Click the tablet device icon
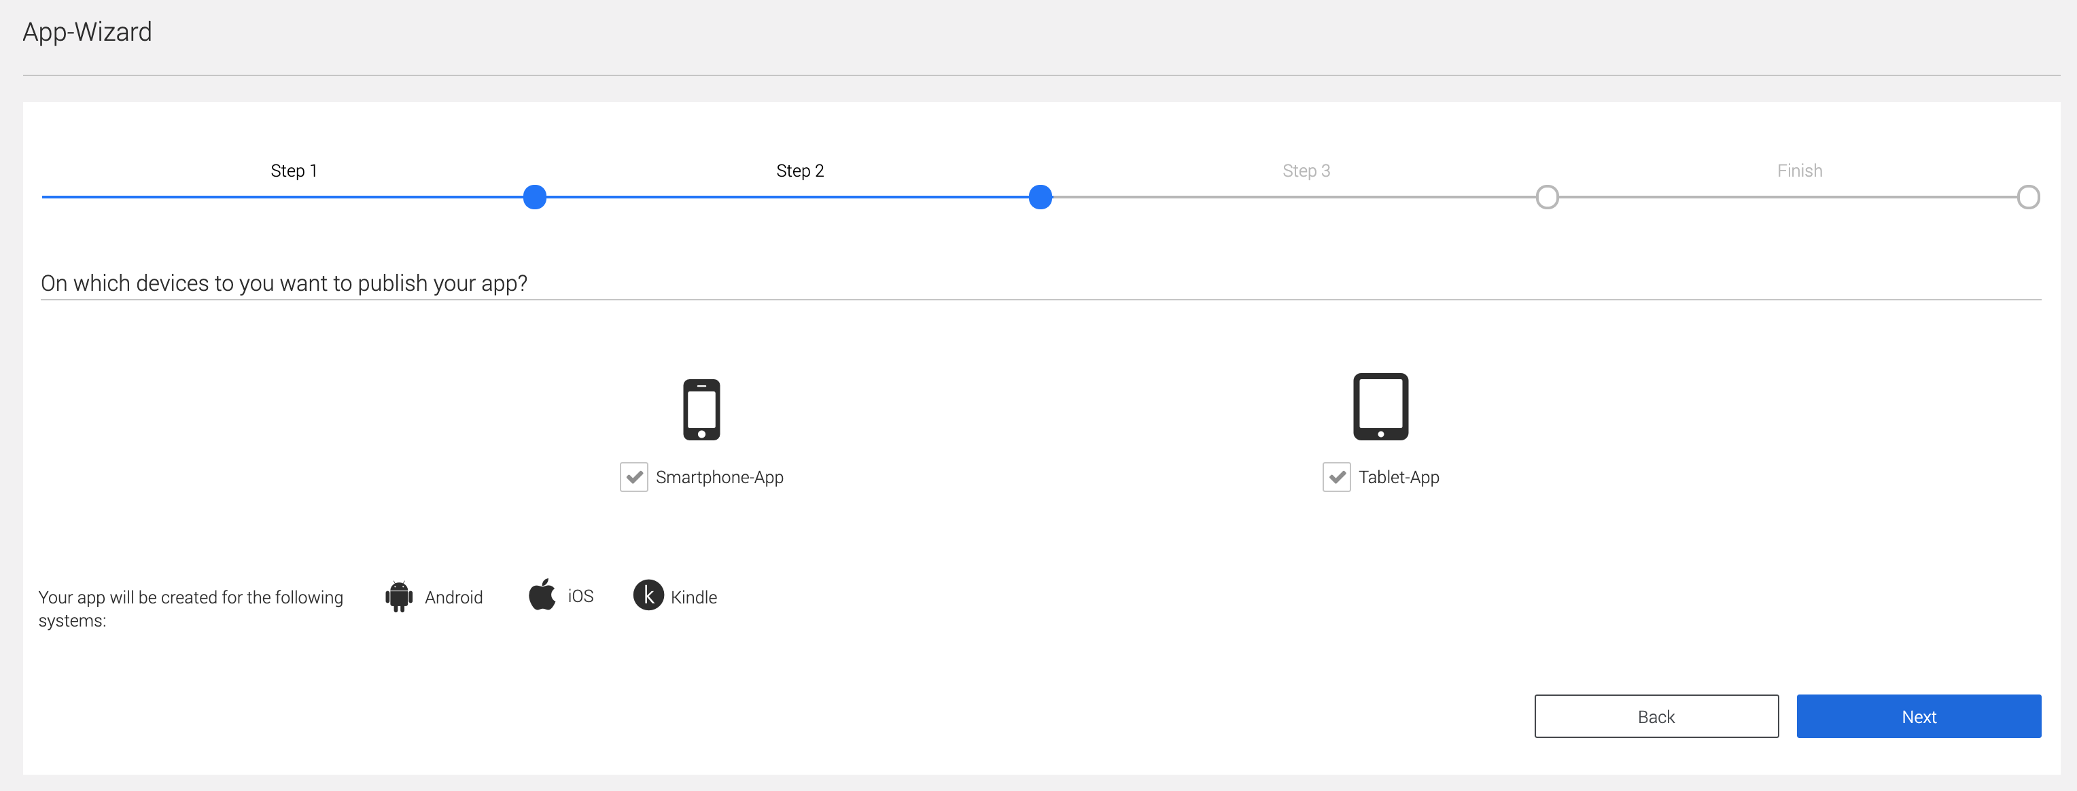 click(x=1380, y=406)
